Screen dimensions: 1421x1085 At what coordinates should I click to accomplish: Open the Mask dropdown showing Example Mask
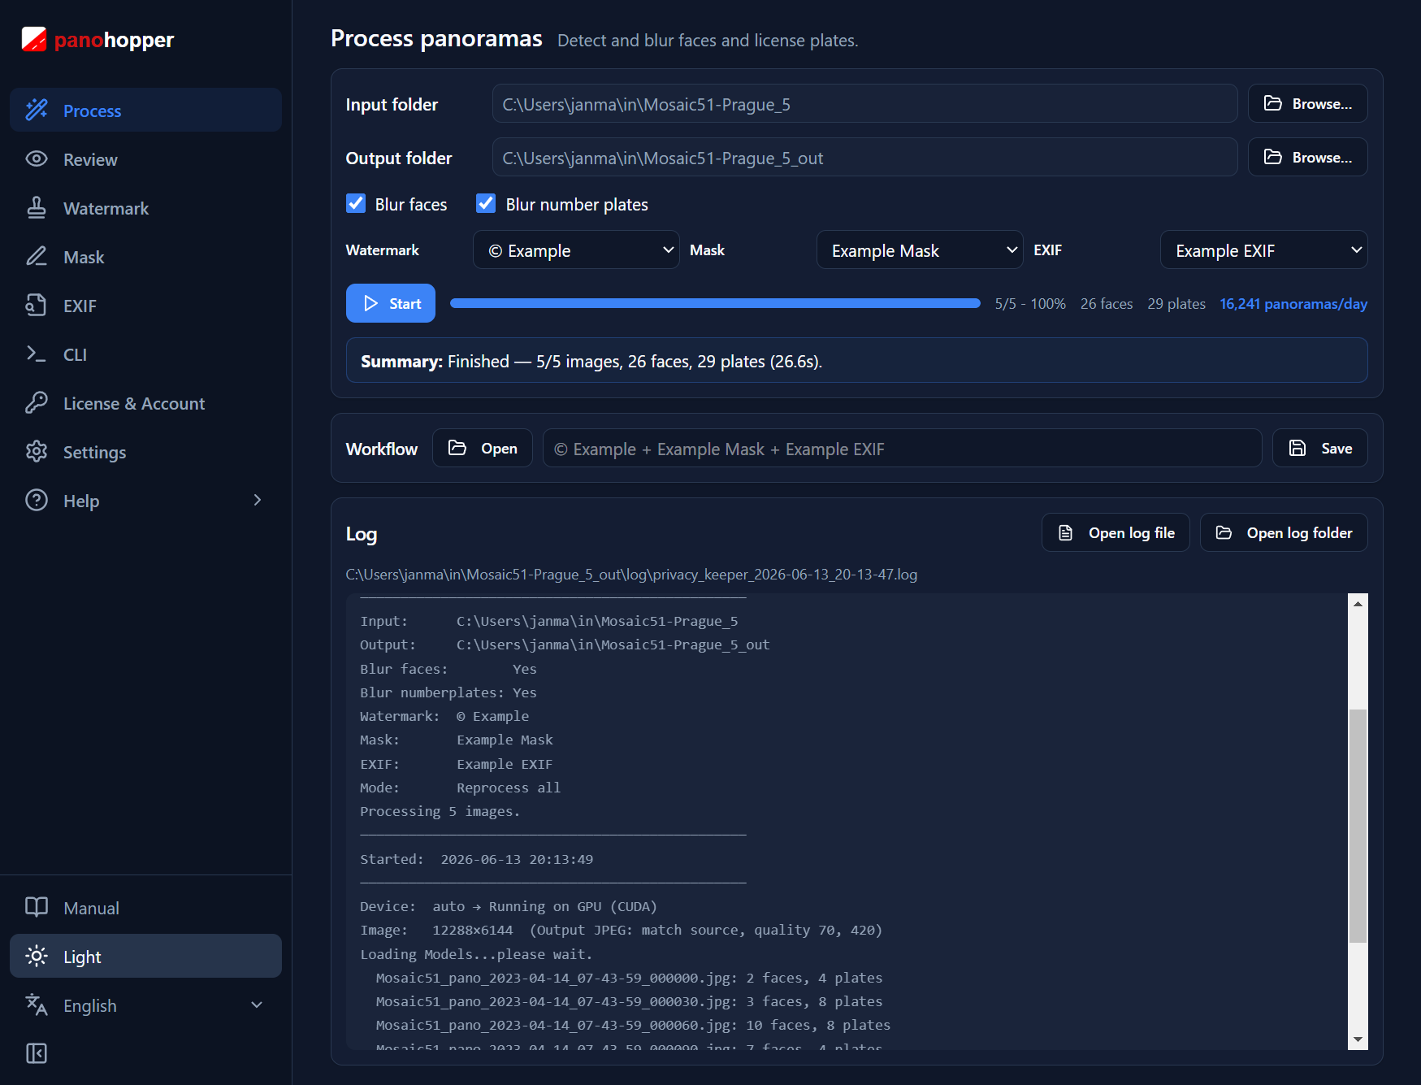pos(920,250)
